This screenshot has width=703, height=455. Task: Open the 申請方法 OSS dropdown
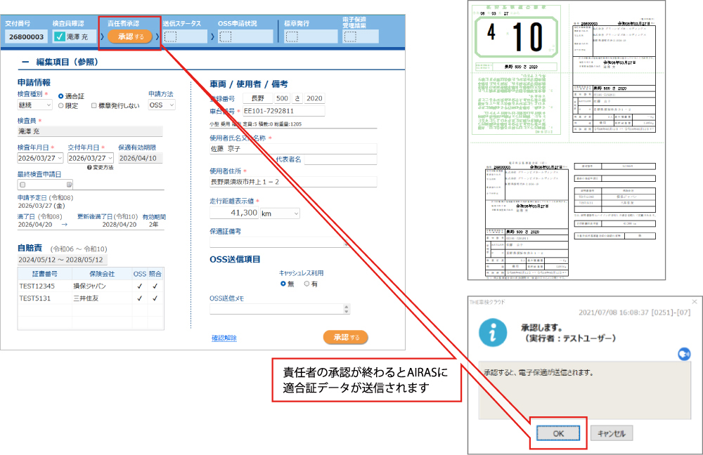click(162, 105)
